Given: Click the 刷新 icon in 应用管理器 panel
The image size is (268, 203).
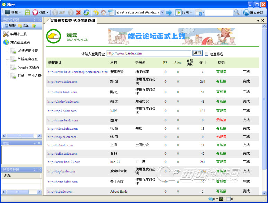Looking at the screenshot, I should [6, 26].
